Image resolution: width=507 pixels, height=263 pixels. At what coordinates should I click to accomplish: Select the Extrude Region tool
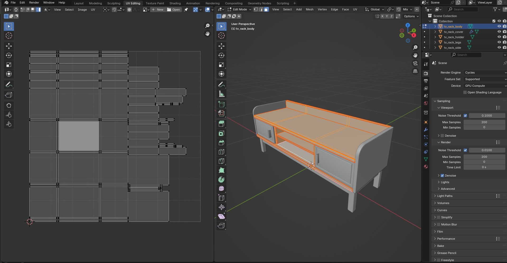[x=221, y=124]
